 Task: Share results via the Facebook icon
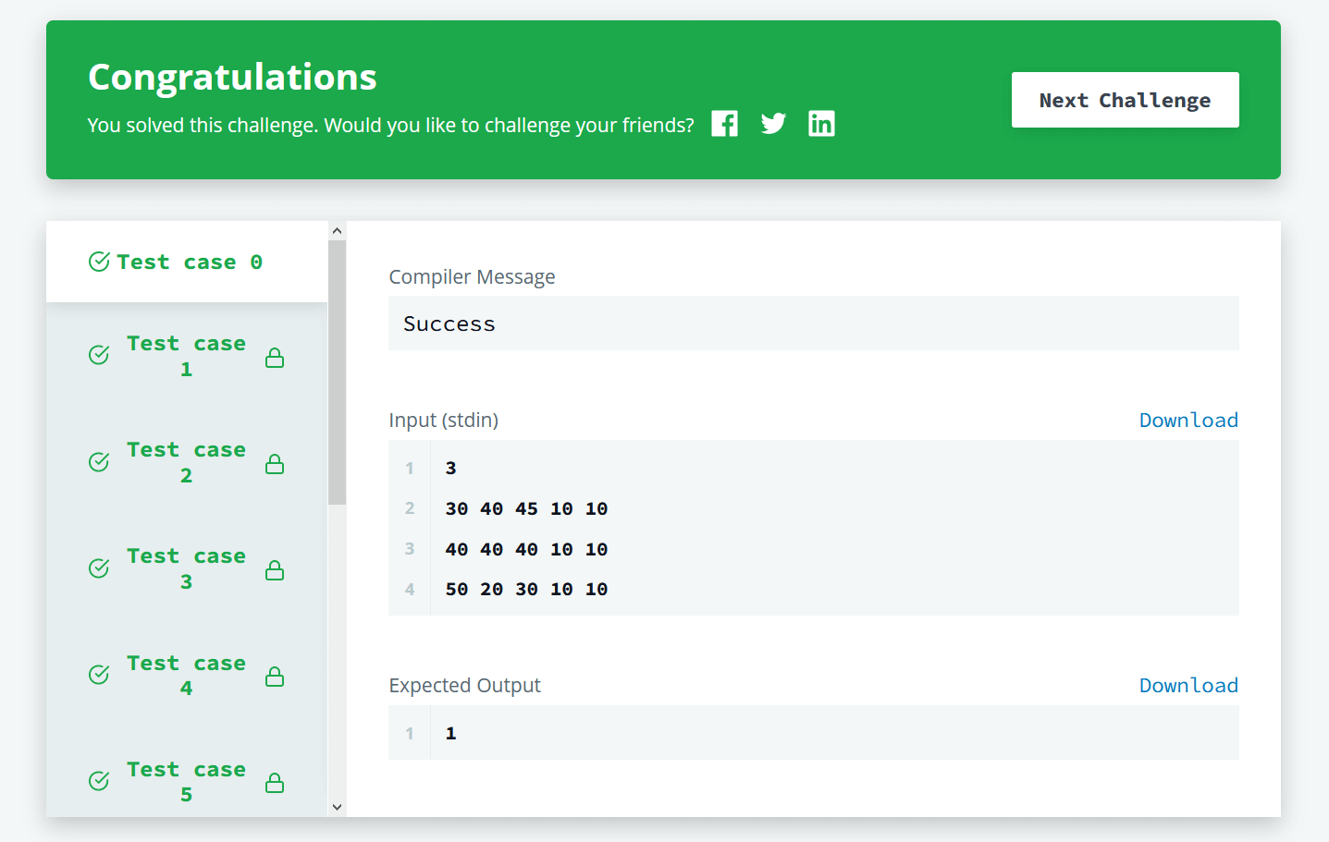click(x=724, y=123)
